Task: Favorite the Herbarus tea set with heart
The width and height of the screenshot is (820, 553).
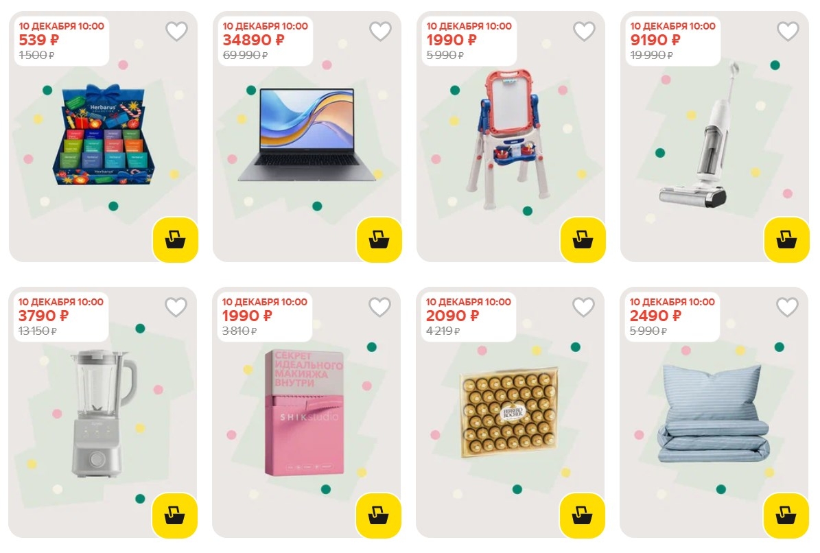Action: pyautogui.click(x=177, y=32)
